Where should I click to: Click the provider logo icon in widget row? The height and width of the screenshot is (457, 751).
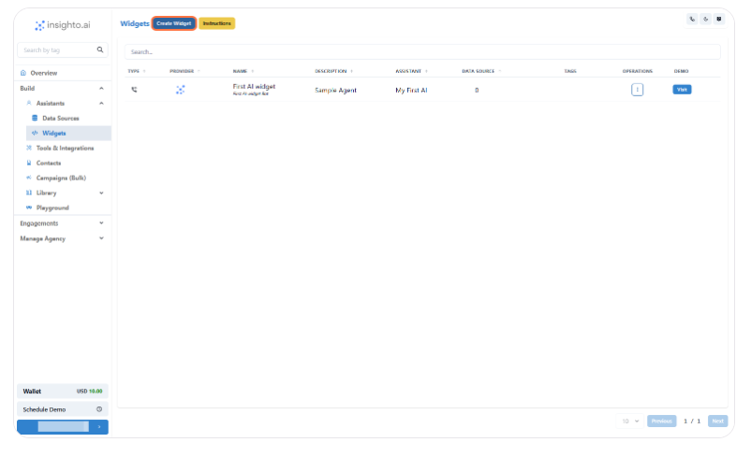pos(180,90)
